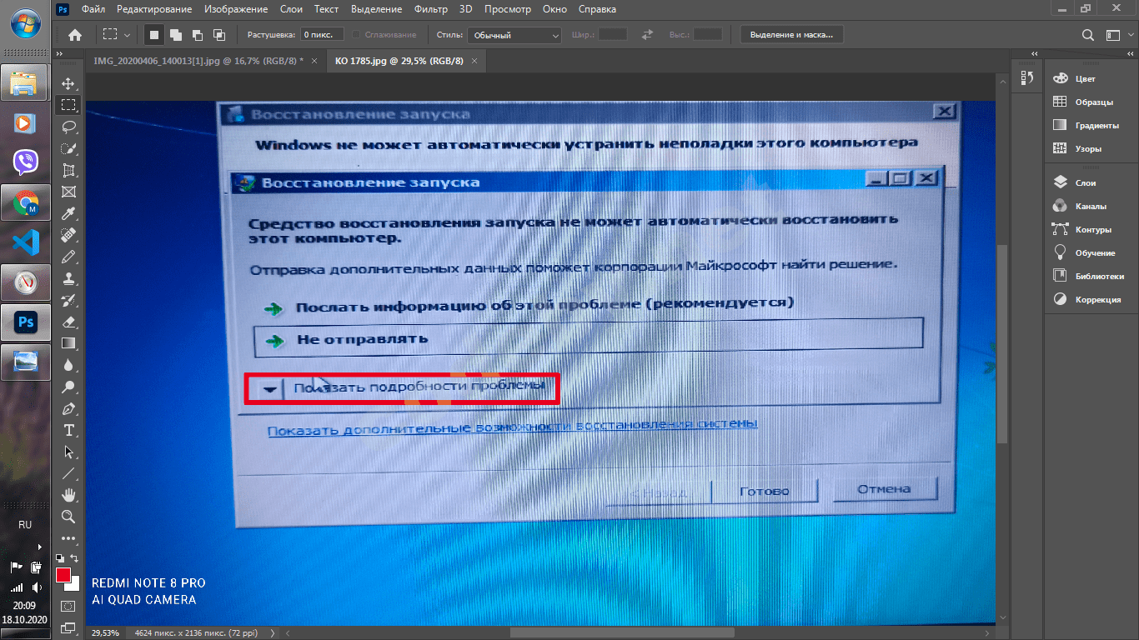1139x640 pixels.
Task: Toggle Quick Mask mode
Action: 68,605
